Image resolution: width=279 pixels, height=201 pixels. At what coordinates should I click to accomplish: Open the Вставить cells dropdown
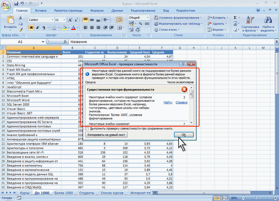tap(218, 18)
